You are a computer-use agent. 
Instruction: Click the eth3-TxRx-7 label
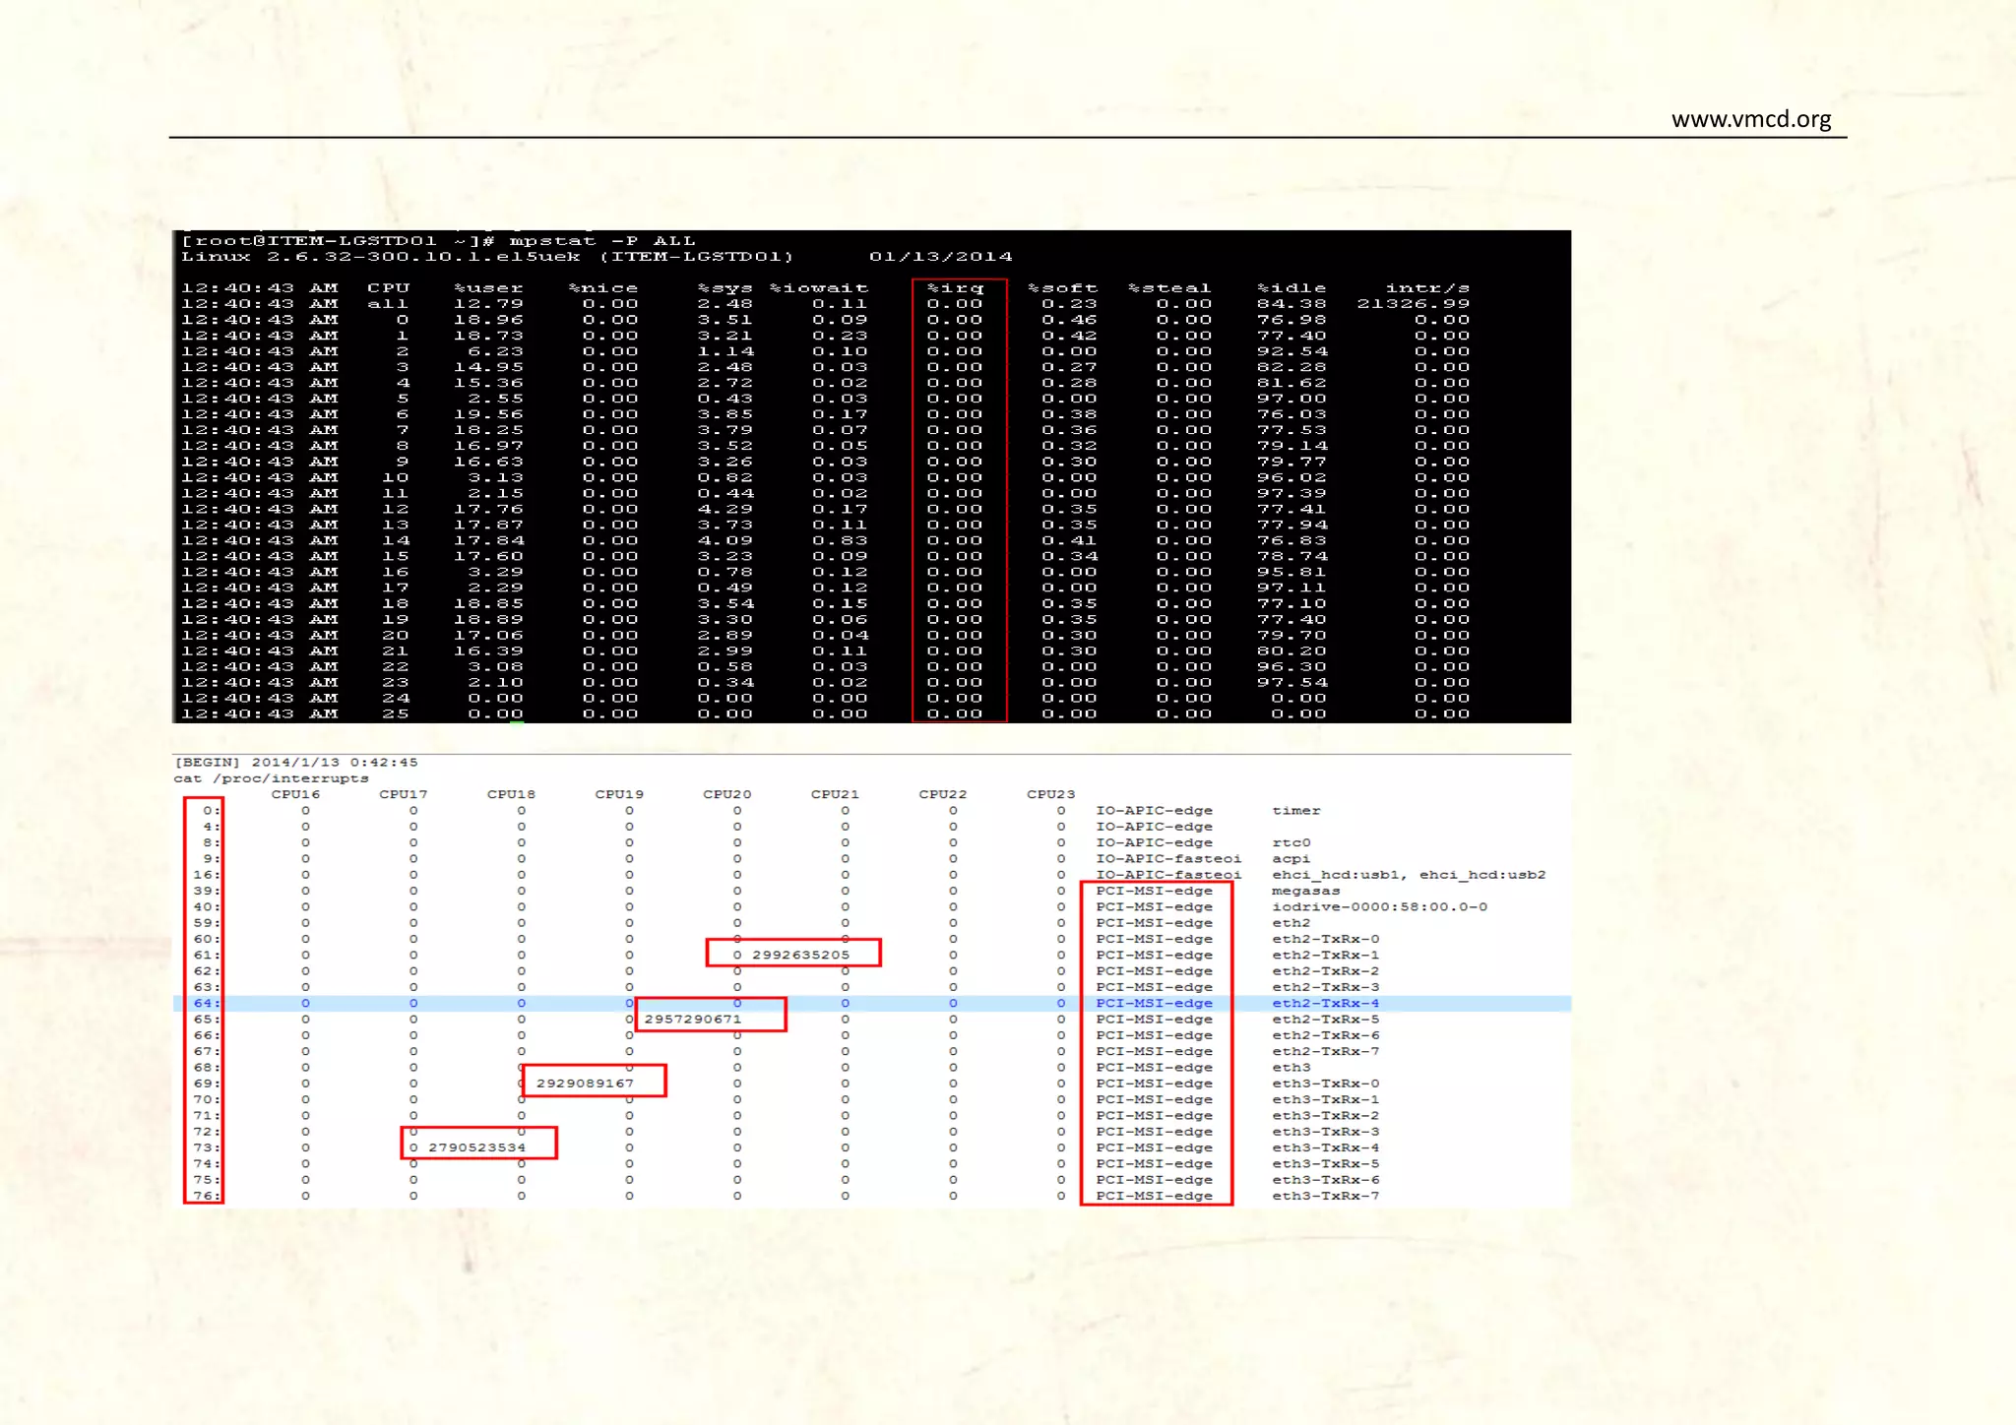(x=1325, y=1196)
